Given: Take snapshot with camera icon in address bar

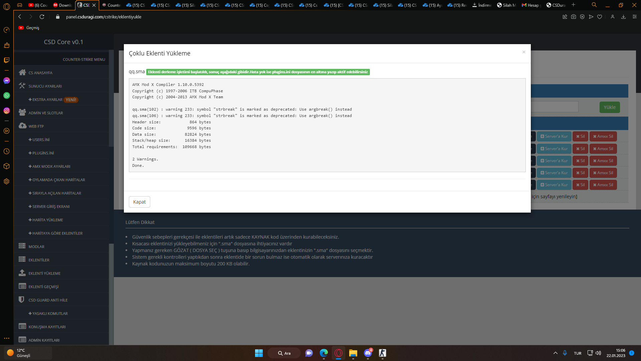Looking at the screenshot, I should point(574,17).
